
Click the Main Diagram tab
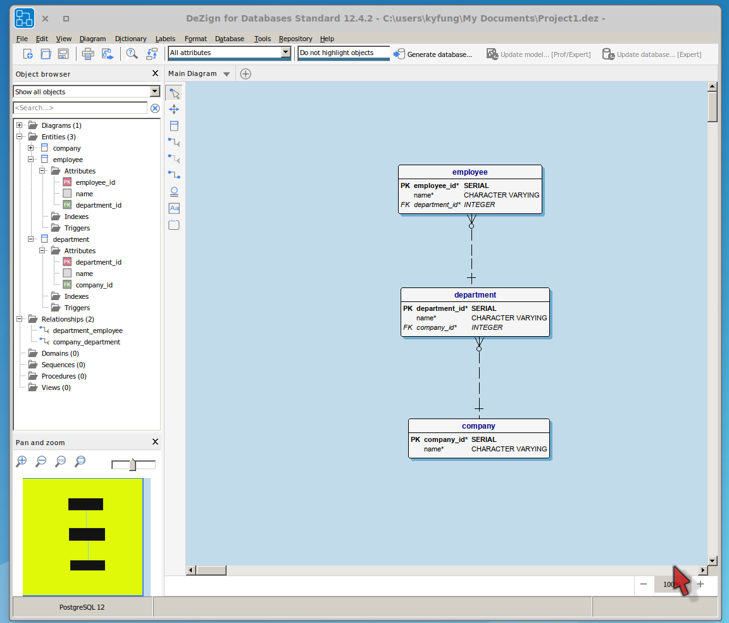193,73
